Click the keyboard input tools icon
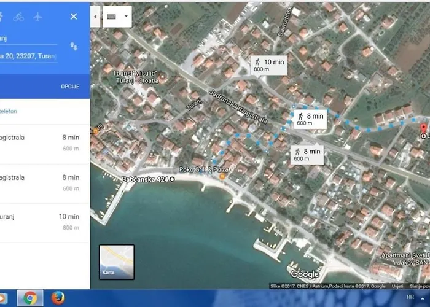 [x=112, y=17]
